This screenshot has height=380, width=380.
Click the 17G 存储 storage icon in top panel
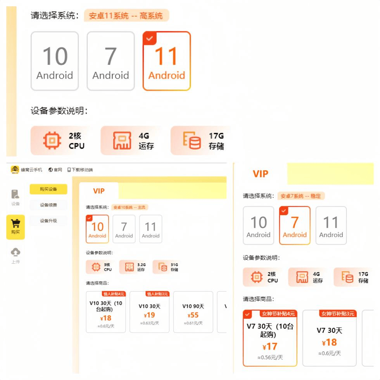192,140
